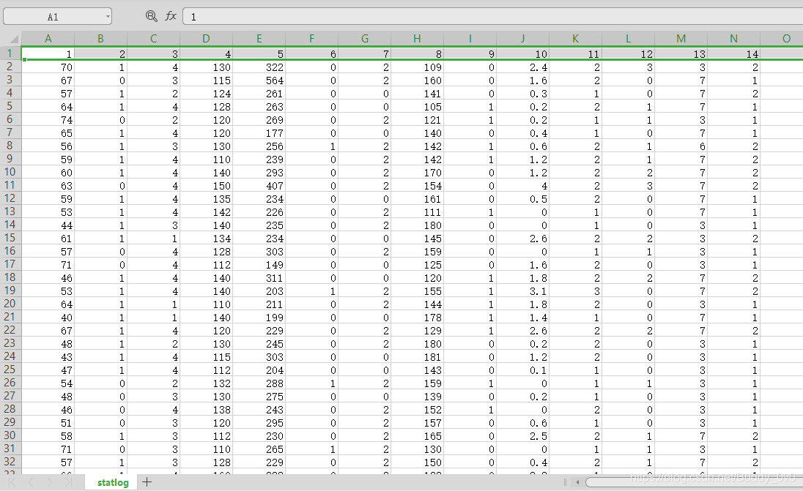Select column D header
803x491 pixels.
point(206,38)
